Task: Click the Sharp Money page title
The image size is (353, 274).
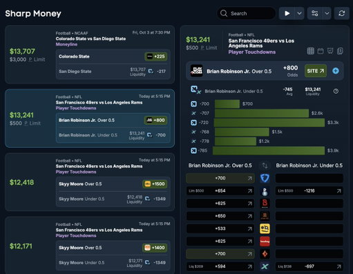Action: point(33,13)
